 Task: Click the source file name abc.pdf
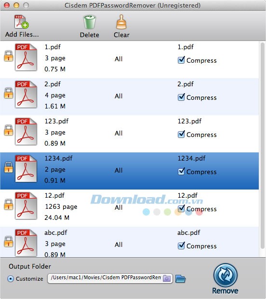55,232
